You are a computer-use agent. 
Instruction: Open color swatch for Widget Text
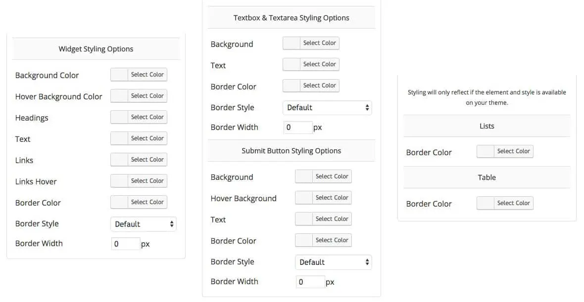click(119, 138)
